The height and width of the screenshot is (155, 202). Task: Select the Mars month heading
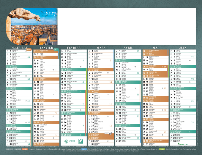(100, 47)
